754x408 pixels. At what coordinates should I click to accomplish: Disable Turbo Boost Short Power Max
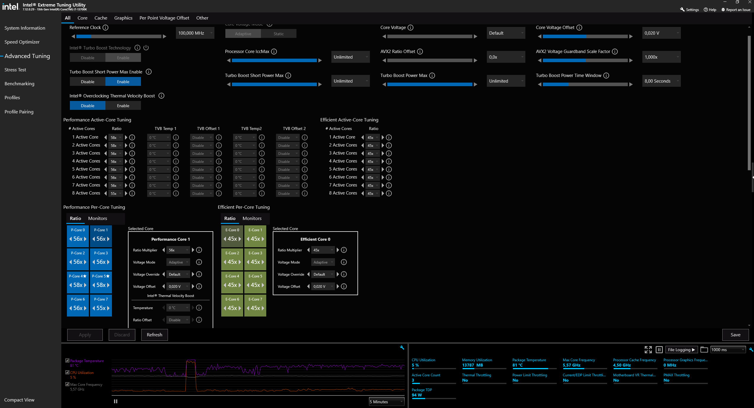88,82
